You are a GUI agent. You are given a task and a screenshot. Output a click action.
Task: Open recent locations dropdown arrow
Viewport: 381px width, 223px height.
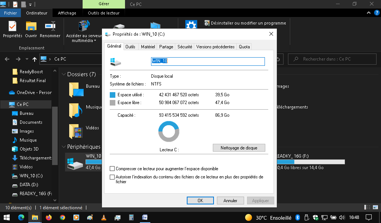click(27, 59)
